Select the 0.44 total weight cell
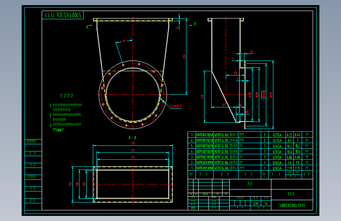Image resolution: width=341 pixels, height=221 pixels. [x=297, y=135]
